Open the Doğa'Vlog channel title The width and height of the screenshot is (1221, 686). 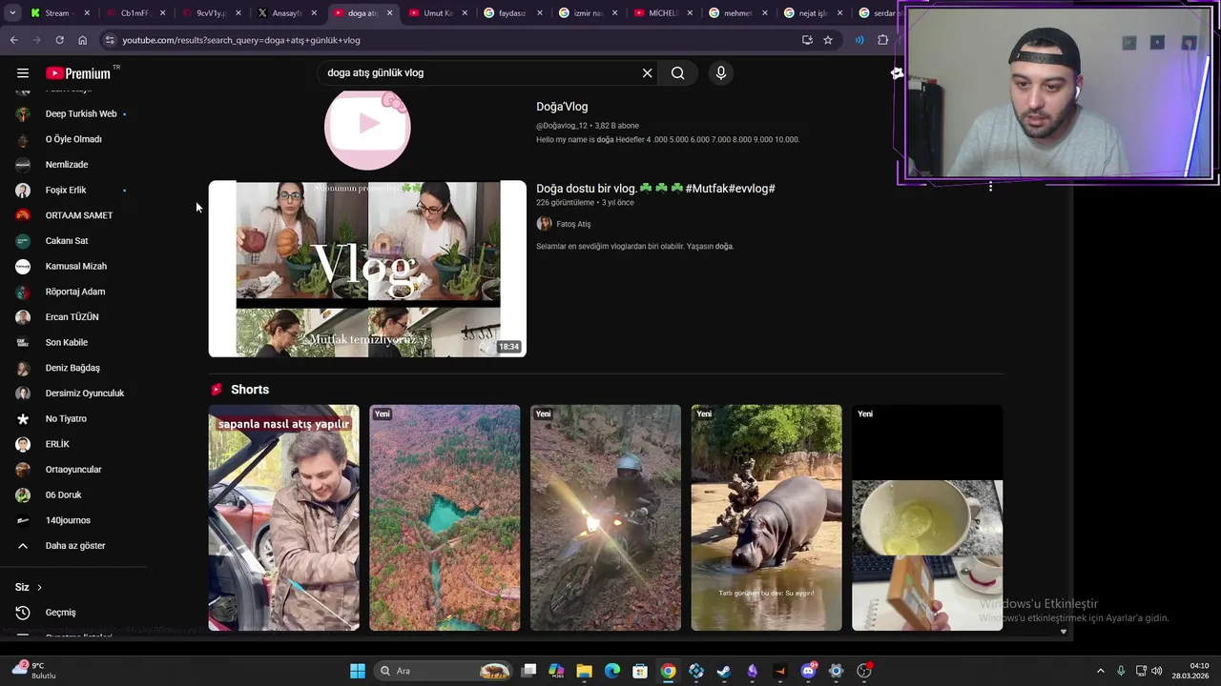tap(562, 107)
